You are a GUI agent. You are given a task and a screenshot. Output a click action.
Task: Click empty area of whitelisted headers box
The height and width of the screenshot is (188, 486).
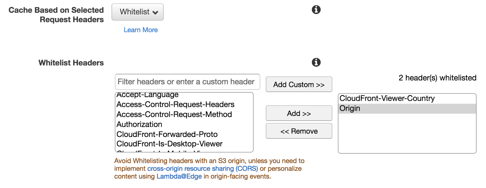coord(407,134)
